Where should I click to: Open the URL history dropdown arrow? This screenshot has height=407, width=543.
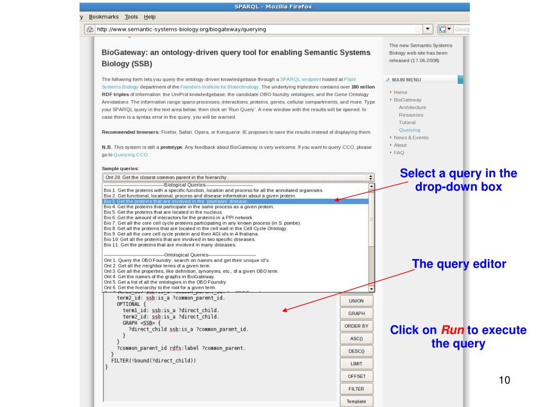point(428,29)
